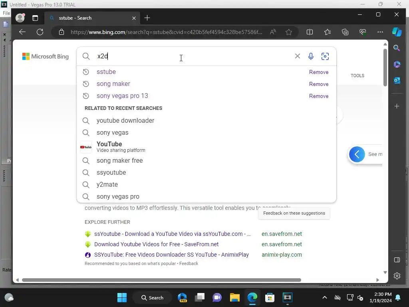Screen dimensions: 409x307
Task: Open sidebar settings gear icon
Action: [397, 276]
